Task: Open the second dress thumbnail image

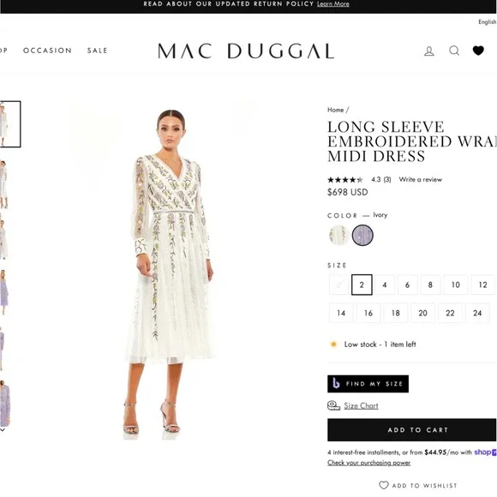Action: coord(3,184)
